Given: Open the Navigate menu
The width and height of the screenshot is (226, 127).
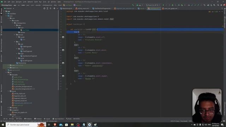Looking at the screenshot, I should (19, 2).
